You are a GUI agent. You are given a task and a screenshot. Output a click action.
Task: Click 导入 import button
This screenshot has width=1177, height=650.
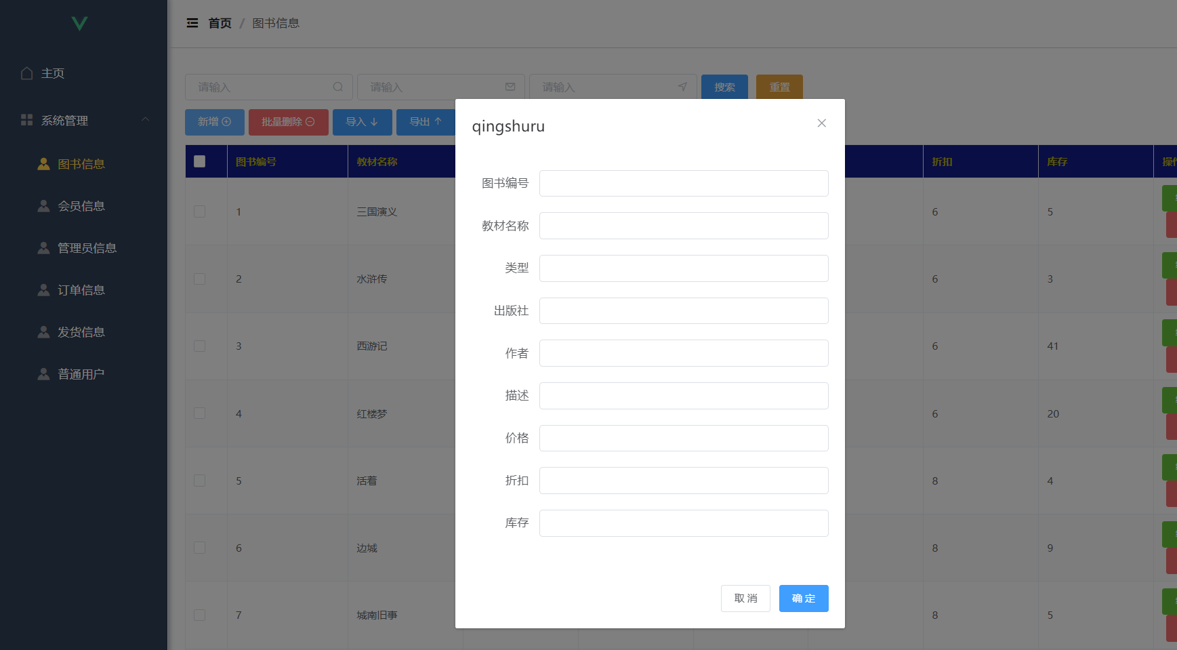pos(363,122)
